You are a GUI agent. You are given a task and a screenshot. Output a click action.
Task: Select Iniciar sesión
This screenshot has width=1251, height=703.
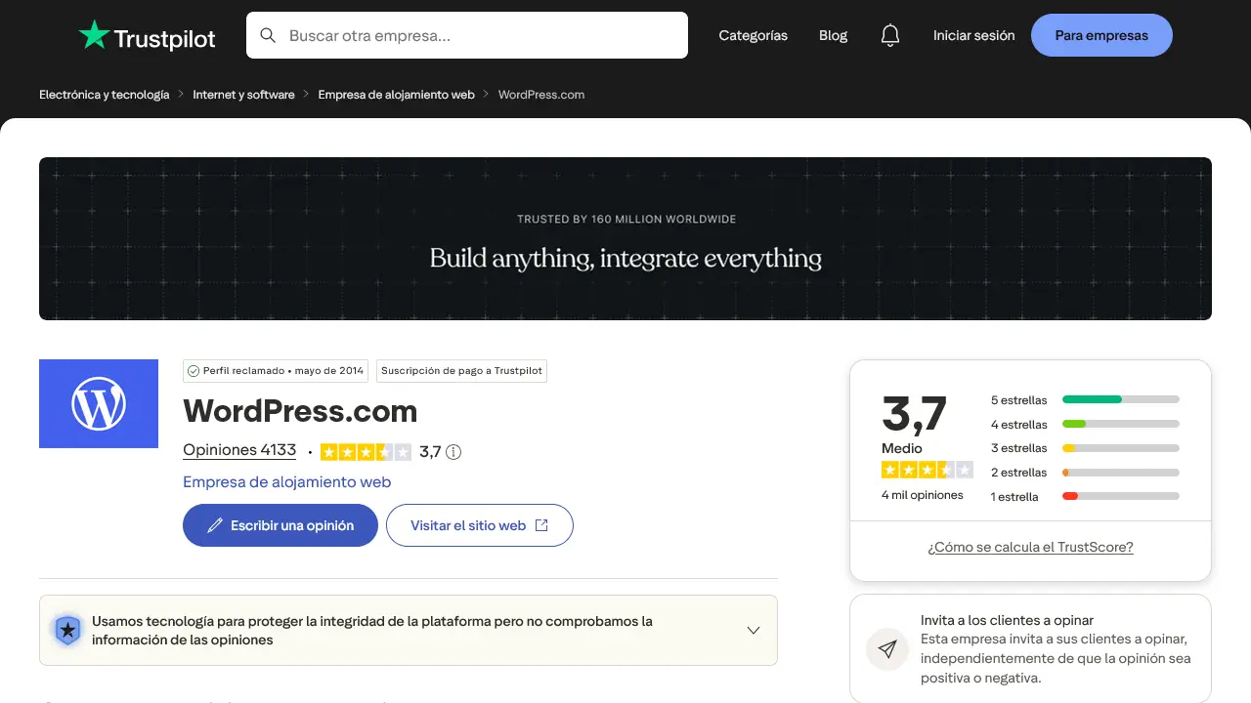pyautogui.click(x=973, y=35)
